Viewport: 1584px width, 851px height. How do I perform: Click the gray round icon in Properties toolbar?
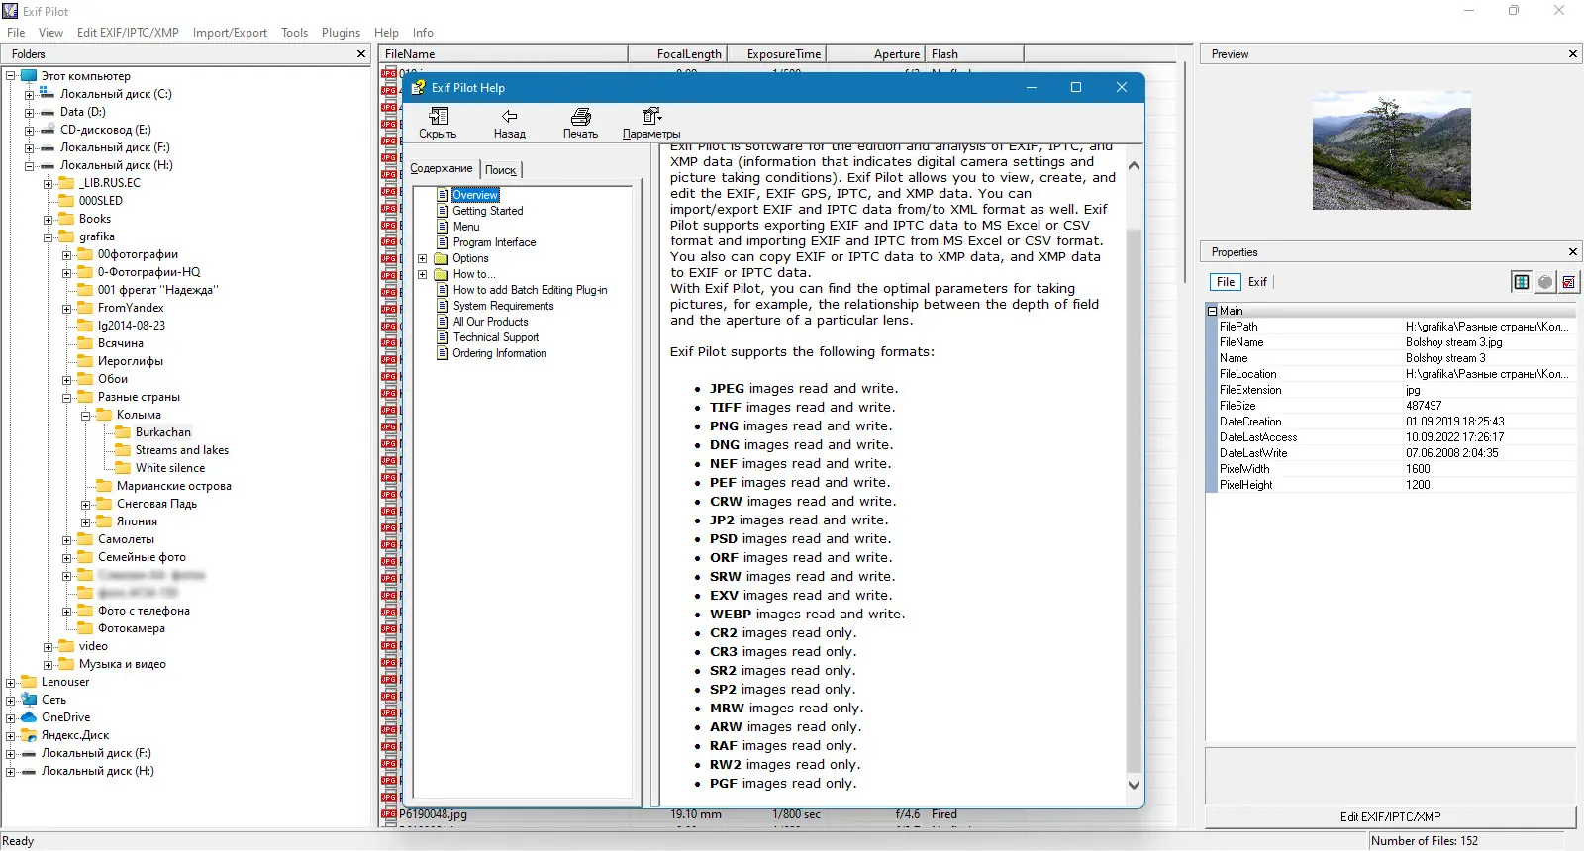pyautogui.click(x=1545, y=282)
